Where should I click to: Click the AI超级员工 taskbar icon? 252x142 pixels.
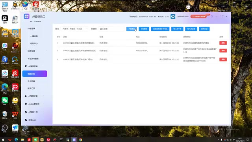click(x=74, y=140)
